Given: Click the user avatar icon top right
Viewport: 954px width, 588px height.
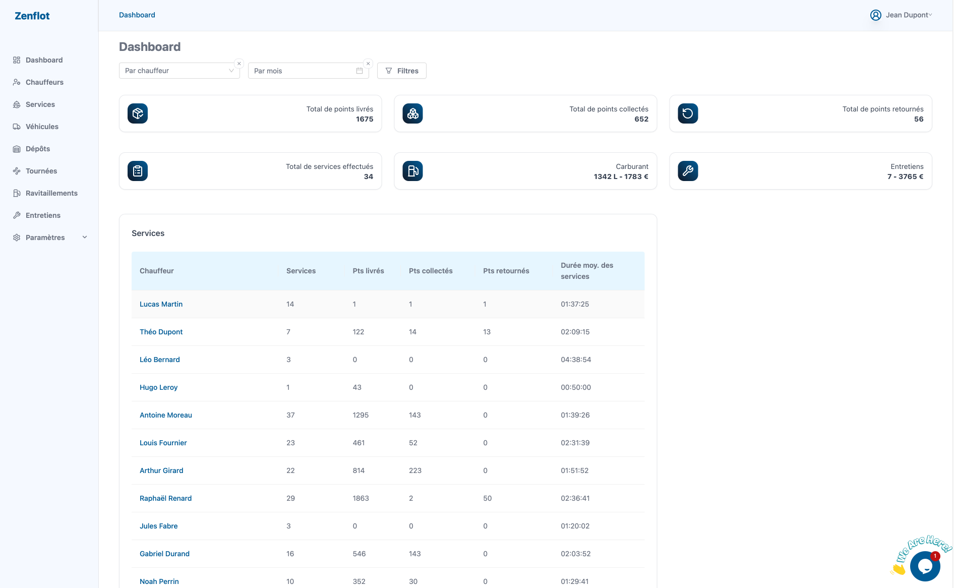Looking at the screenshot, I should [875, 15].
